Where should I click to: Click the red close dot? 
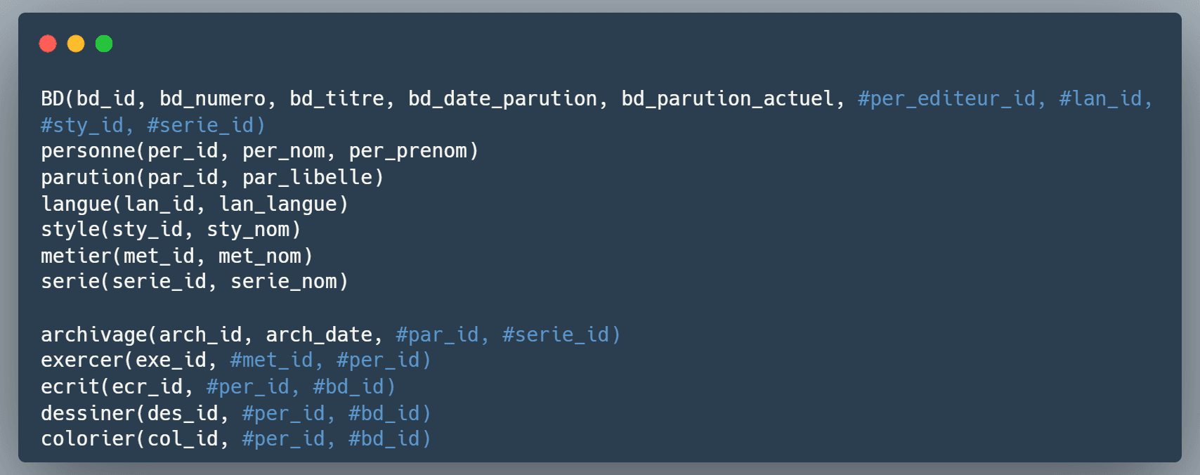(48, 44)
